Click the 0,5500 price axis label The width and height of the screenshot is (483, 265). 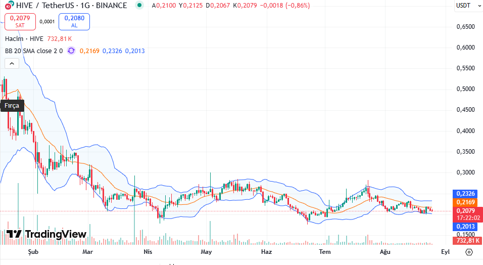(x=466, y=68)
